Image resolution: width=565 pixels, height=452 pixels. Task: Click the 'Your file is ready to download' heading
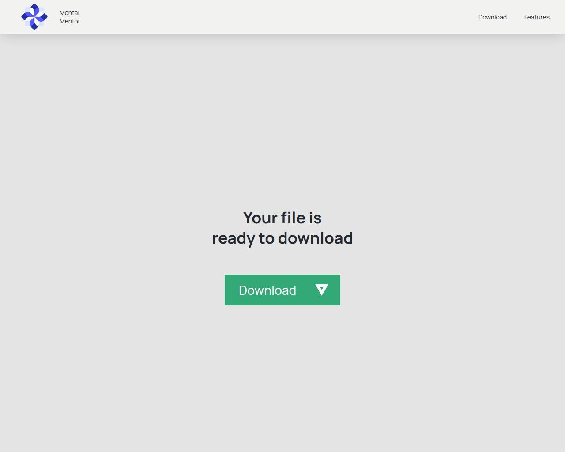point(282,228)
